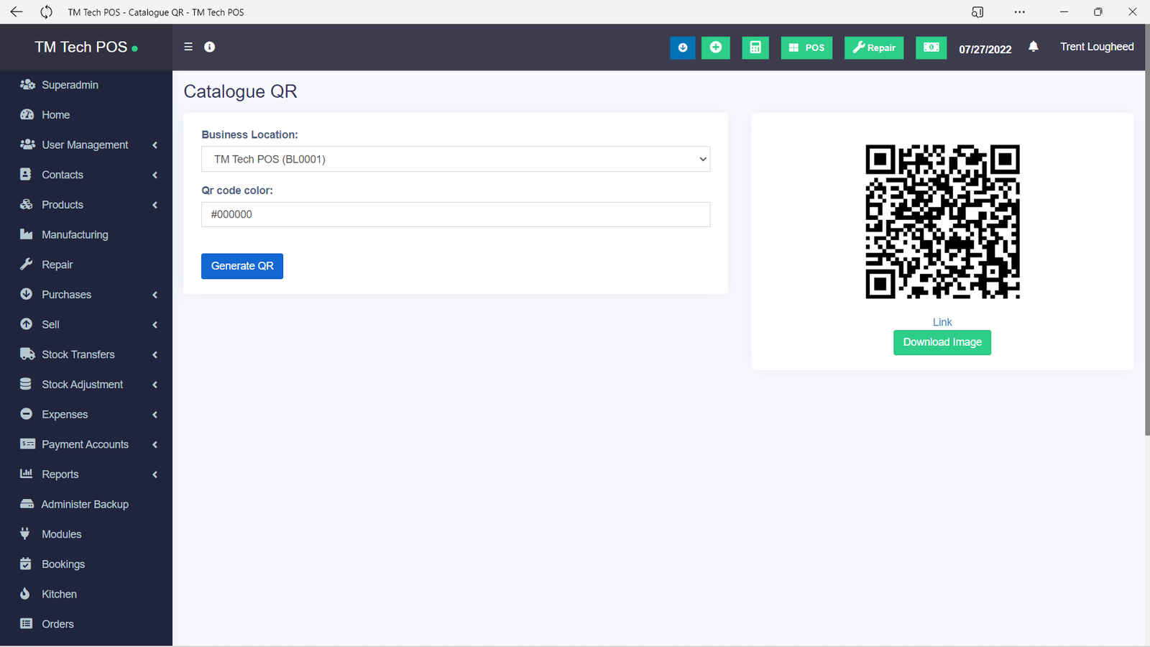1150x647 pixels.
Task: Open Kitchen from the sidebar
Action: 59,595
